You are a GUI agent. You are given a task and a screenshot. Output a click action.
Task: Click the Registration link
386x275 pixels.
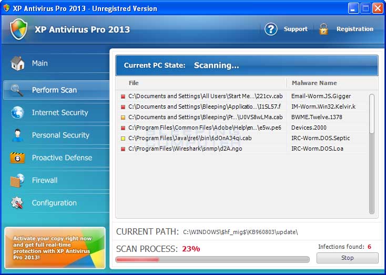point(355,29)
